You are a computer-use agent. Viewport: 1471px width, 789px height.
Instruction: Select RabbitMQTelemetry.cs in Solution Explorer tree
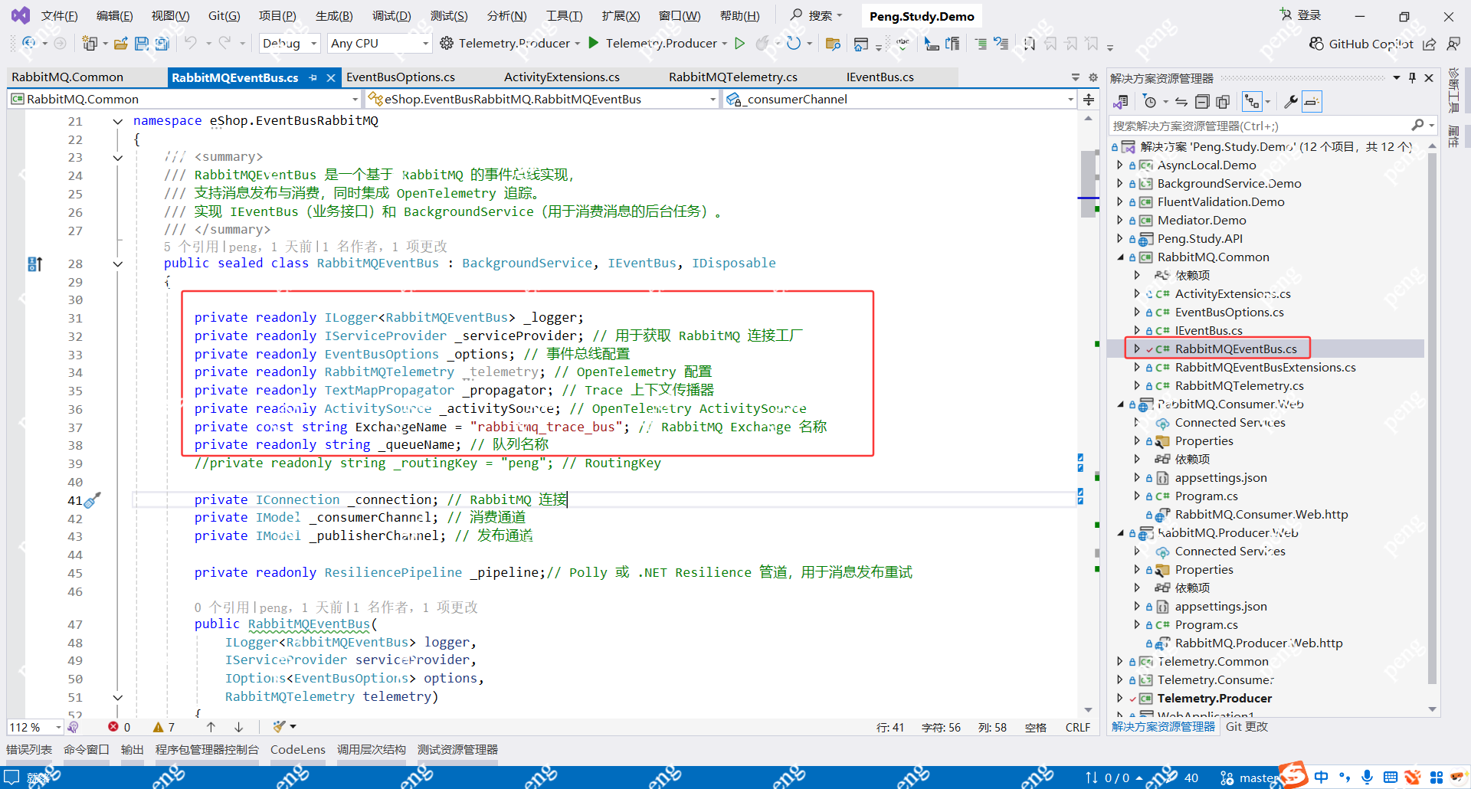click(x=1239, y=386)
